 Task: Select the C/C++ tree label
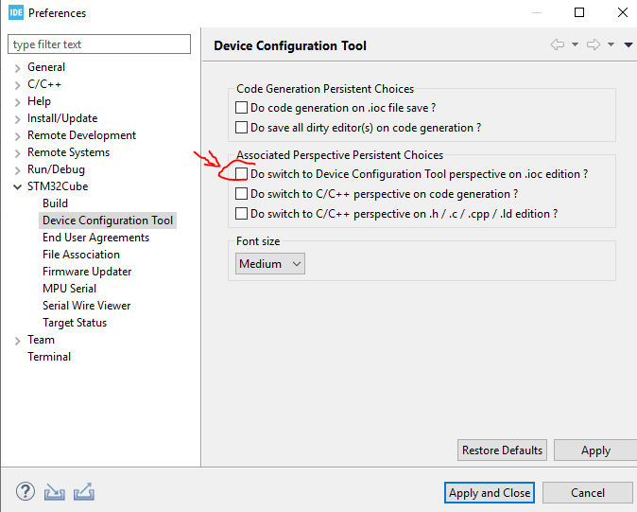tap(44, 84)
